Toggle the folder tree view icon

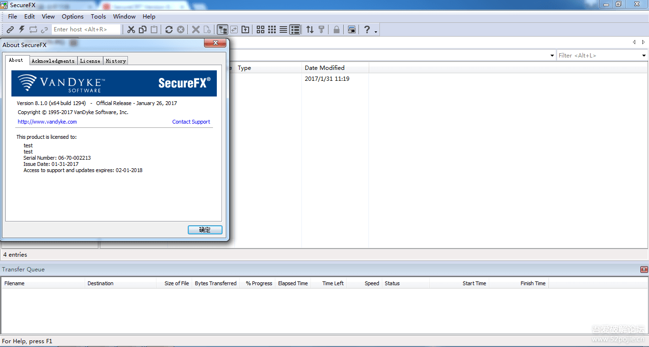tap(222, 29)
